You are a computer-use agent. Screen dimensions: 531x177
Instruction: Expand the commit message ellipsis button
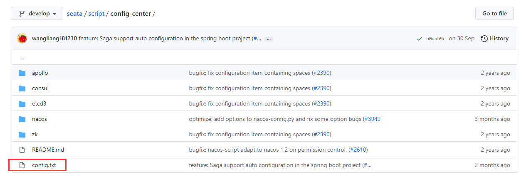(269, 39)
